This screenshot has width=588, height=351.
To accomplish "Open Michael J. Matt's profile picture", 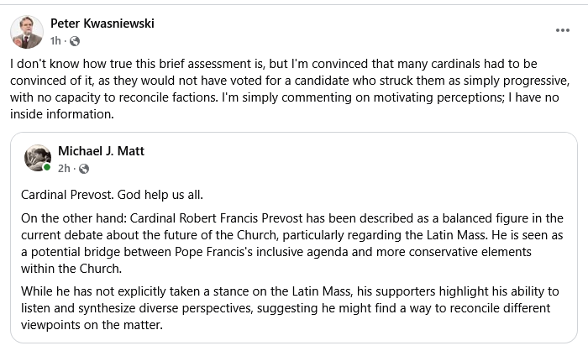I will [x=38, y=158].
